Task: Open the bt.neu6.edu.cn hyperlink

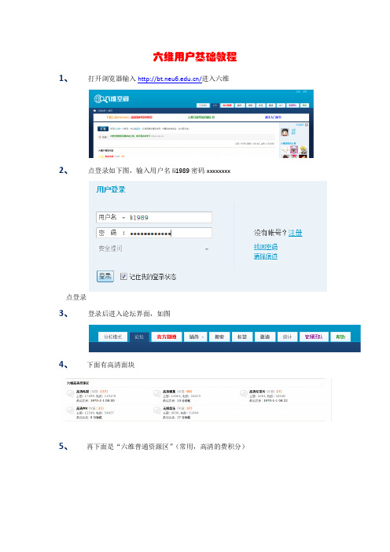Action: click(x=170, y=79)
